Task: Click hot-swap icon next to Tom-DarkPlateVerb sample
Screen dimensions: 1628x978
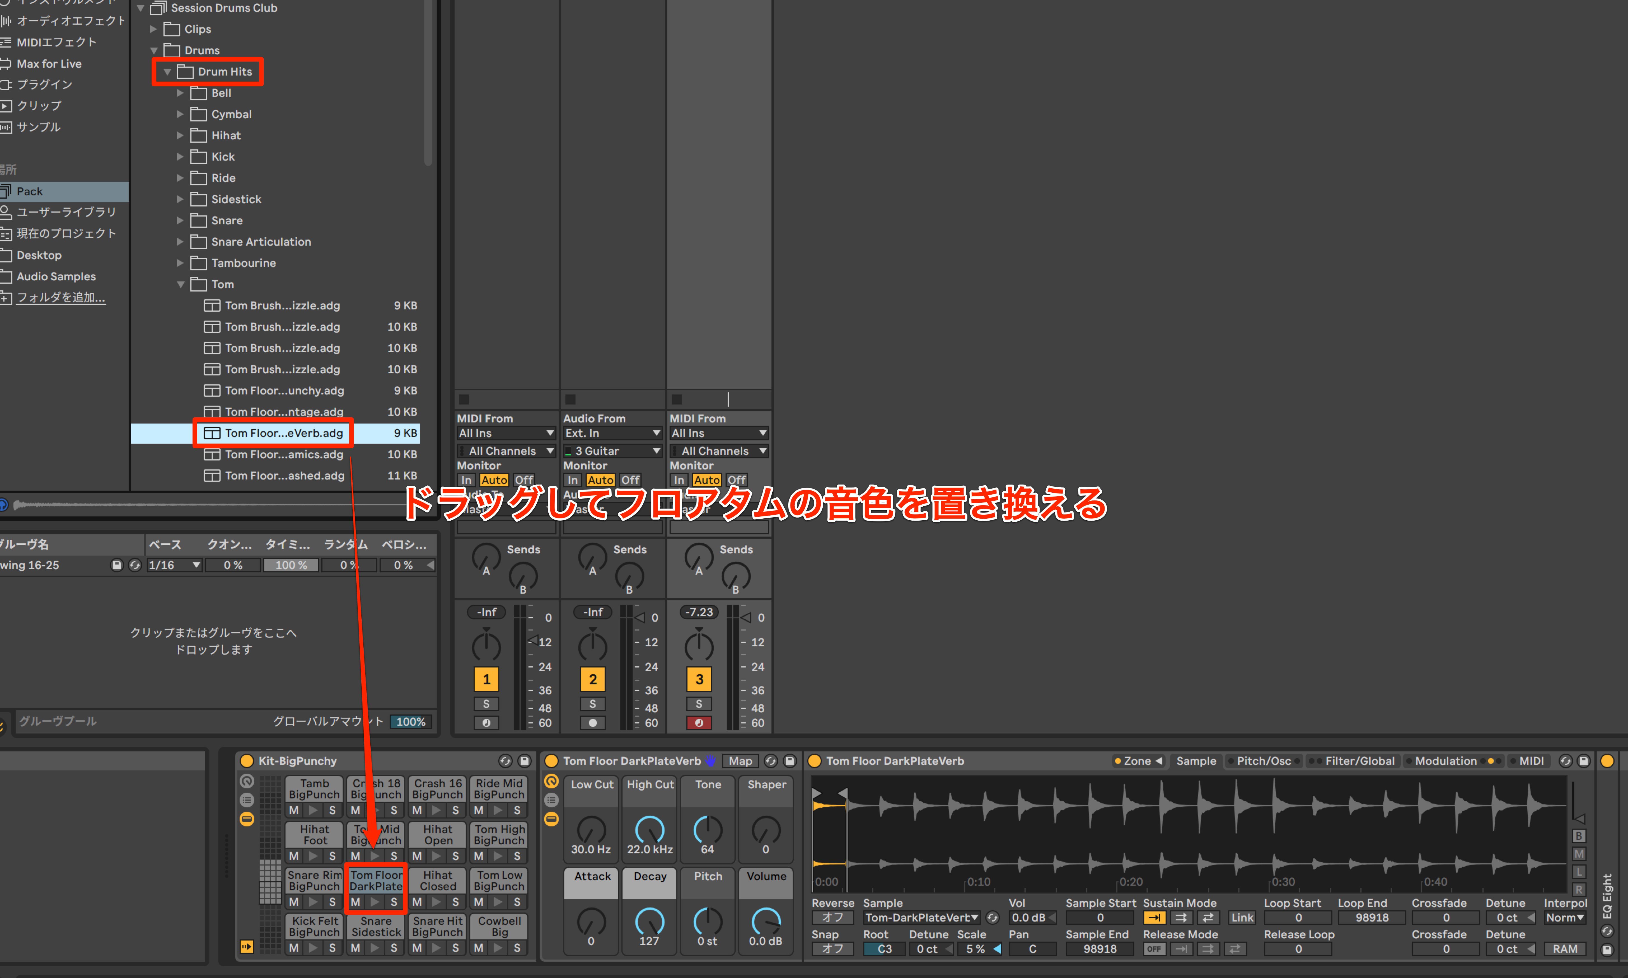Action: coord(992,917)
